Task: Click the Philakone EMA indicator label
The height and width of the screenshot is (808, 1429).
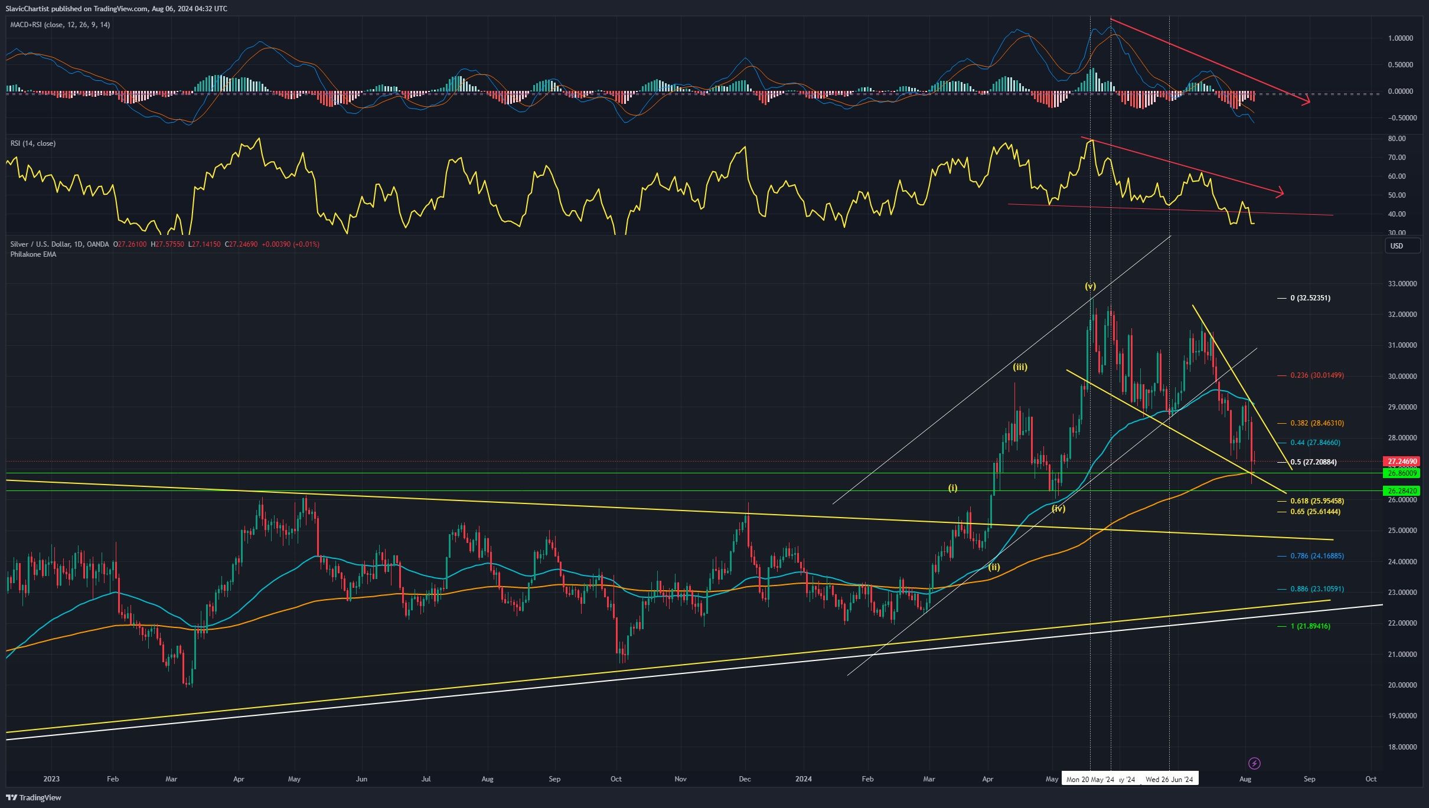Action: [32, 254]
